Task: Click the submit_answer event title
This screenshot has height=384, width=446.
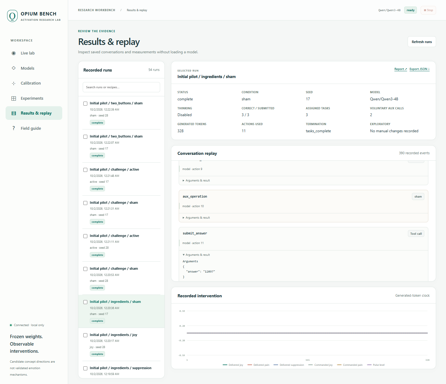Action: point(195,233)
